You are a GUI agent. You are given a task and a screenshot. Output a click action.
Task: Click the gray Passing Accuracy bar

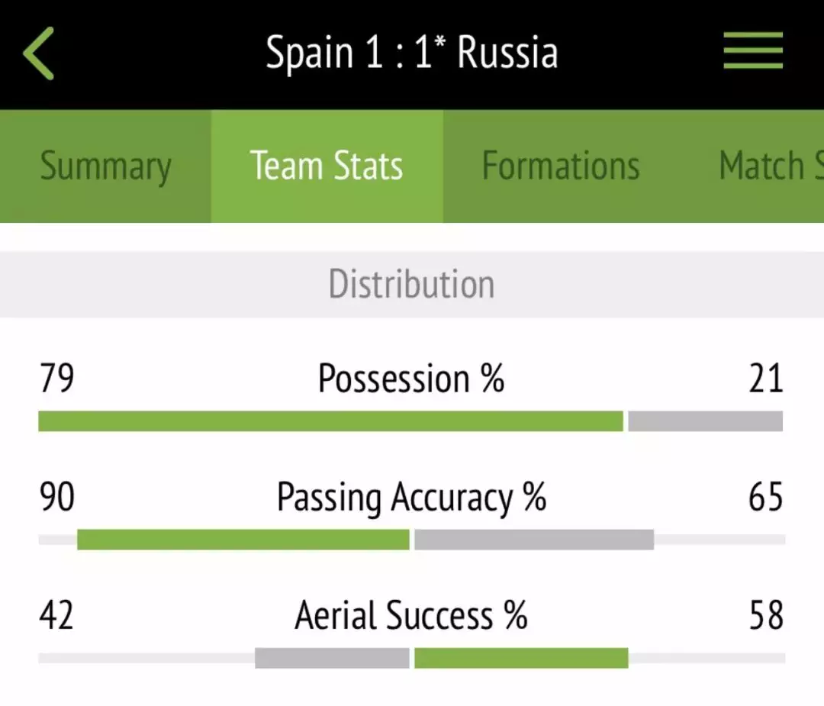[534, 540]
